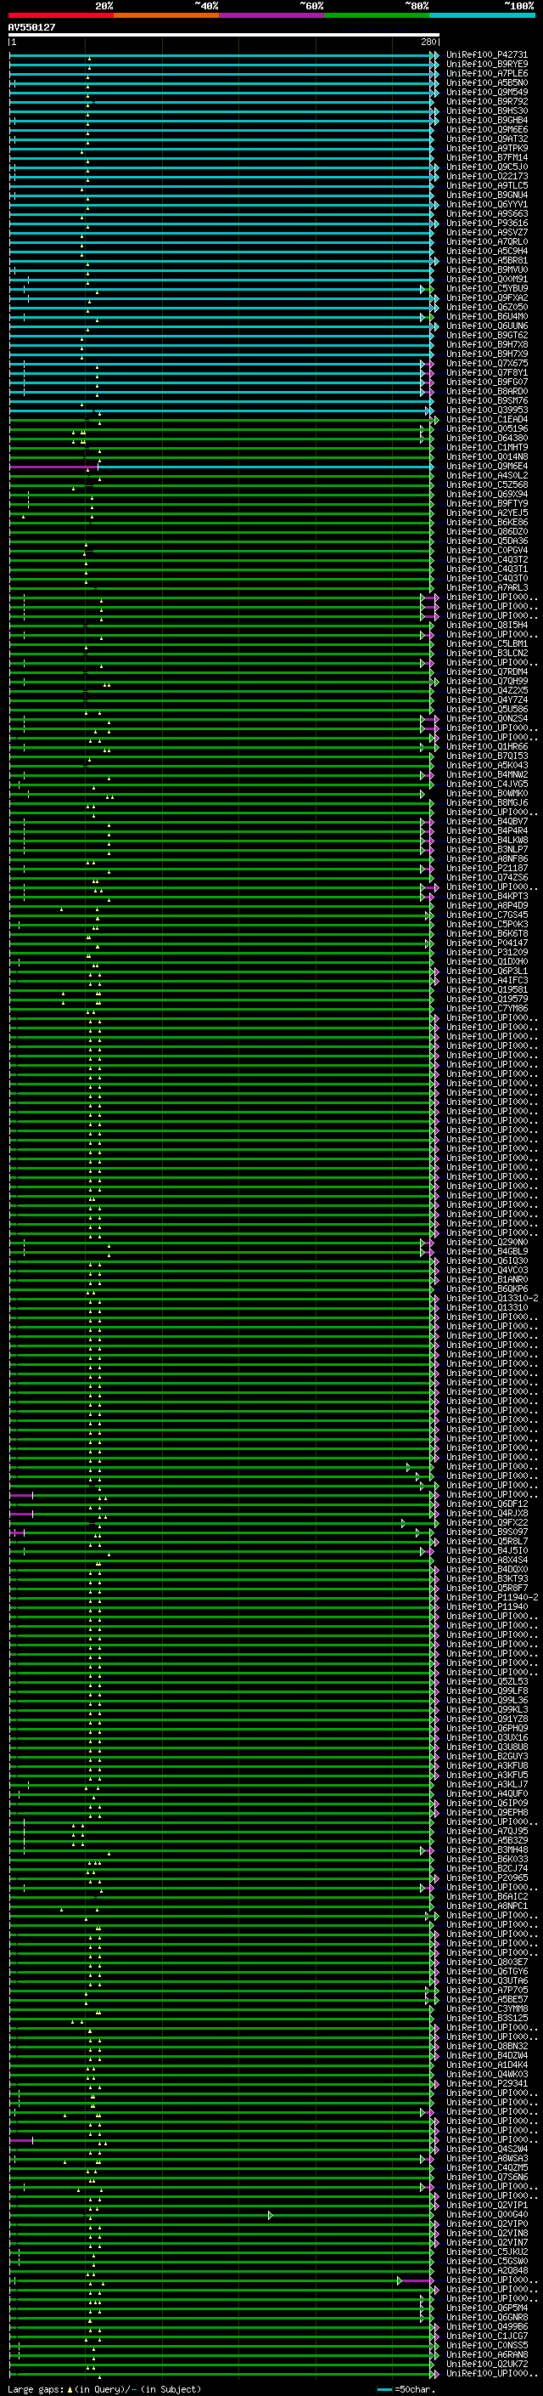Image resolution: width=543 pixels, height=2396 pixels.
Task: Select hit label UniRef100_Q6UUN6
Action: (x=486, y=326)
